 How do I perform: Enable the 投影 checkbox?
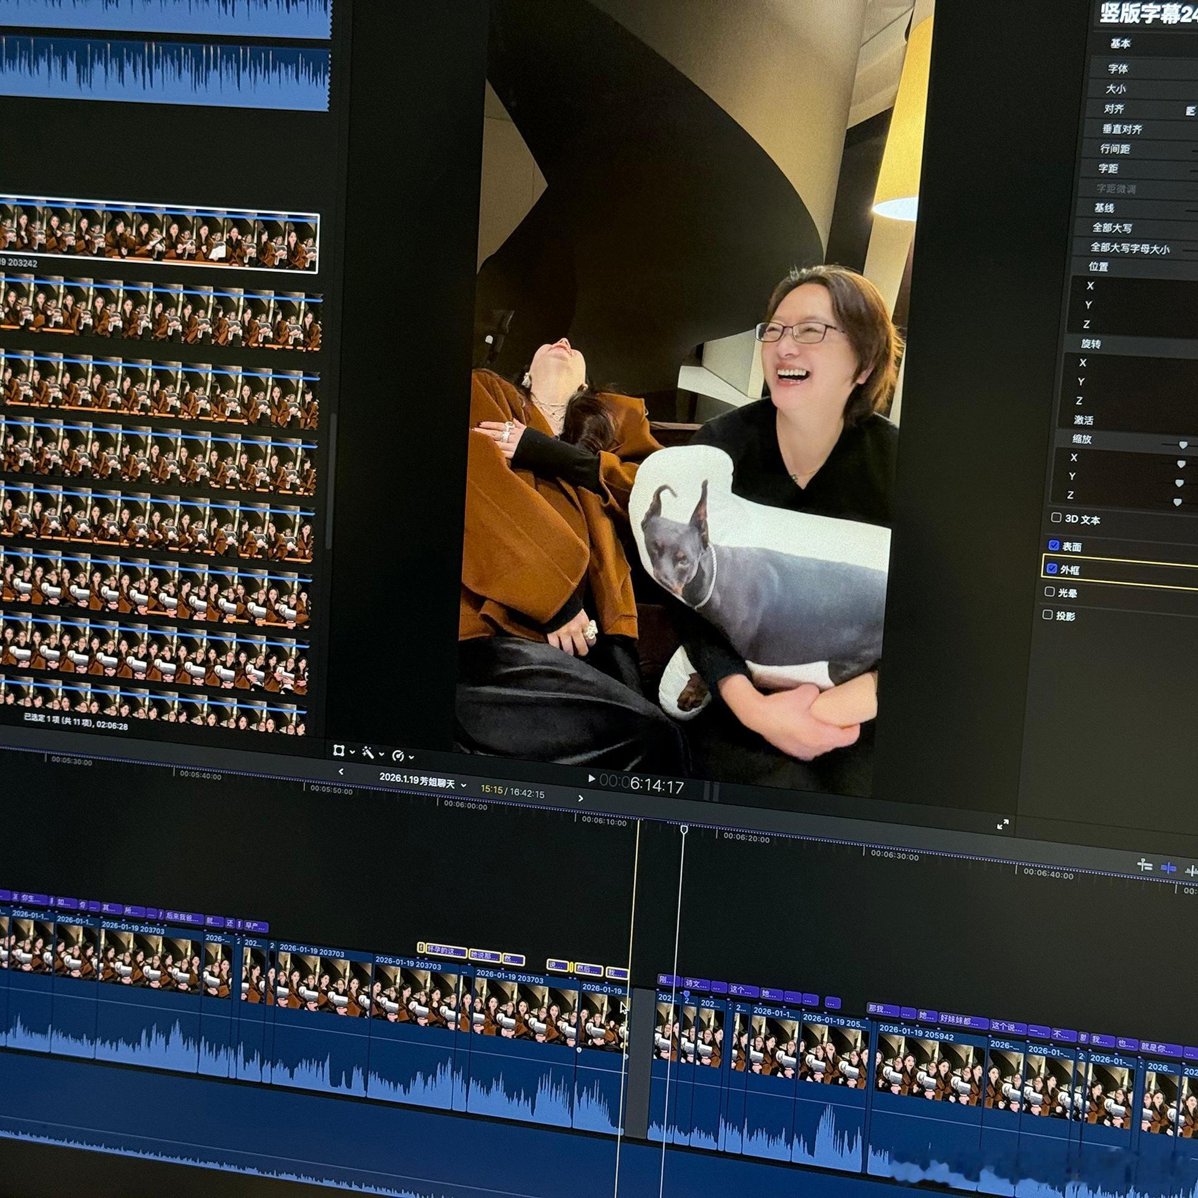pos(1048,615)
